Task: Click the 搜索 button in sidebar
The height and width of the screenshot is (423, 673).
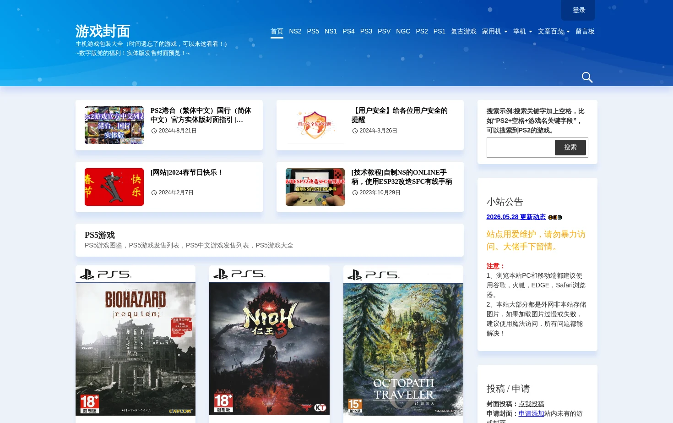Action: pos(570,148)
